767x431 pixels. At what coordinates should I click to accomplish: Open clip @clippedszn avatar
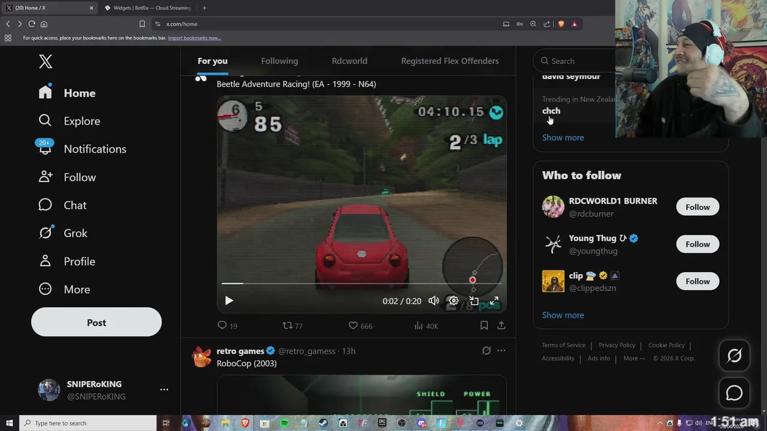pos(553,281)
